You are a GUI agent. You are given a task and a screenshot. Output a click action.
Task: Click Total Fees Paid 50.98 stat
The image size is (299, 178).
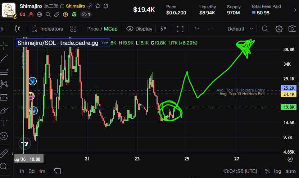(x=266, y=10)
